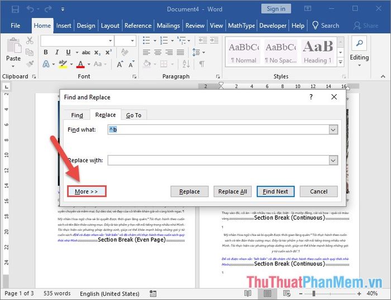Toggle Show/Hide paragraph marks
This screenshot has width=391, height=300.
tap(202, 64)
